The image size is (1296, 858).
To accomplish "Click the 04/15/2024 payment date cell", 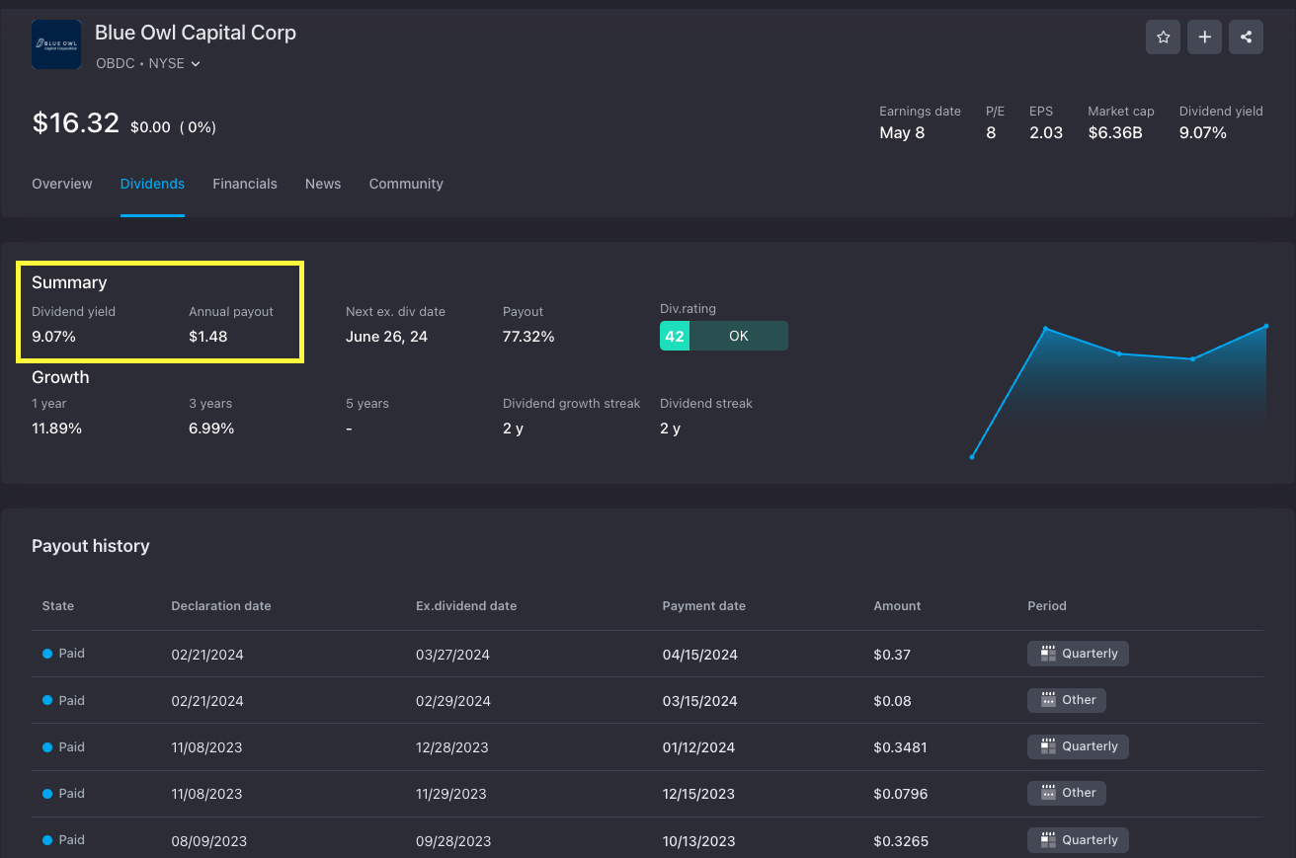I will 699,655.
